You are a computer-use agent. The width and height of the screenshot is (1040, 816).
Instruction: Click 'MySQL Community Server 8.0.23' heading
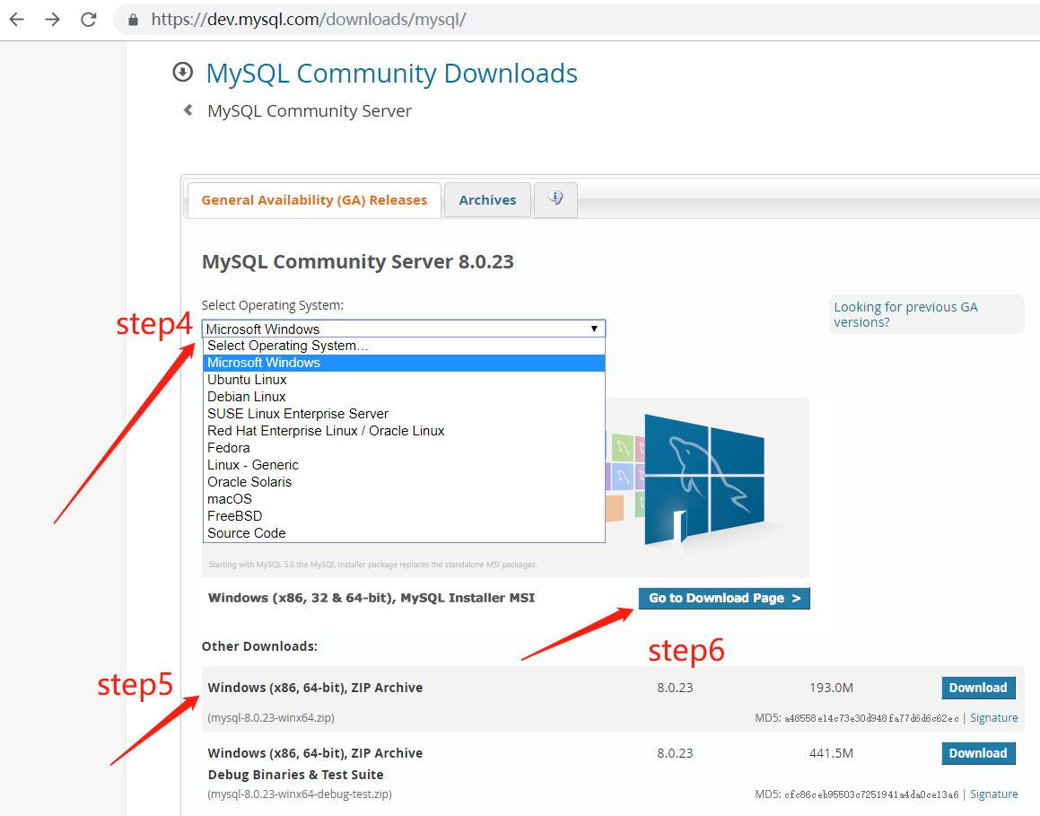357,262
